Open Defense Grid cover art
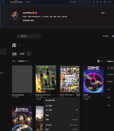 (46, 79)
